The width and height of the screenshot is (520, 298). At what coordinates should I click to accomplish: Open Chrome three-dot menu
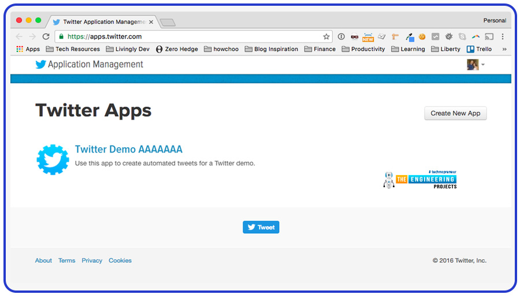click(503, 36)
